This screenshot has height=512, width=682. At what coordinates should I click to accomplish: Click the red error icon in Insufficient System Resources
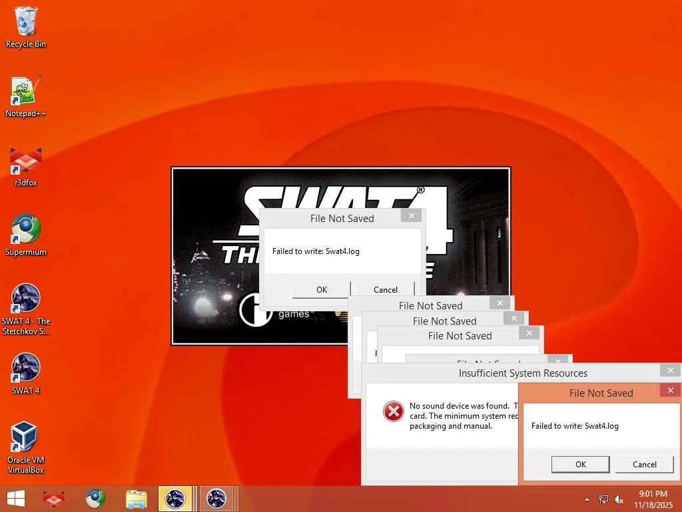(393, 411)
